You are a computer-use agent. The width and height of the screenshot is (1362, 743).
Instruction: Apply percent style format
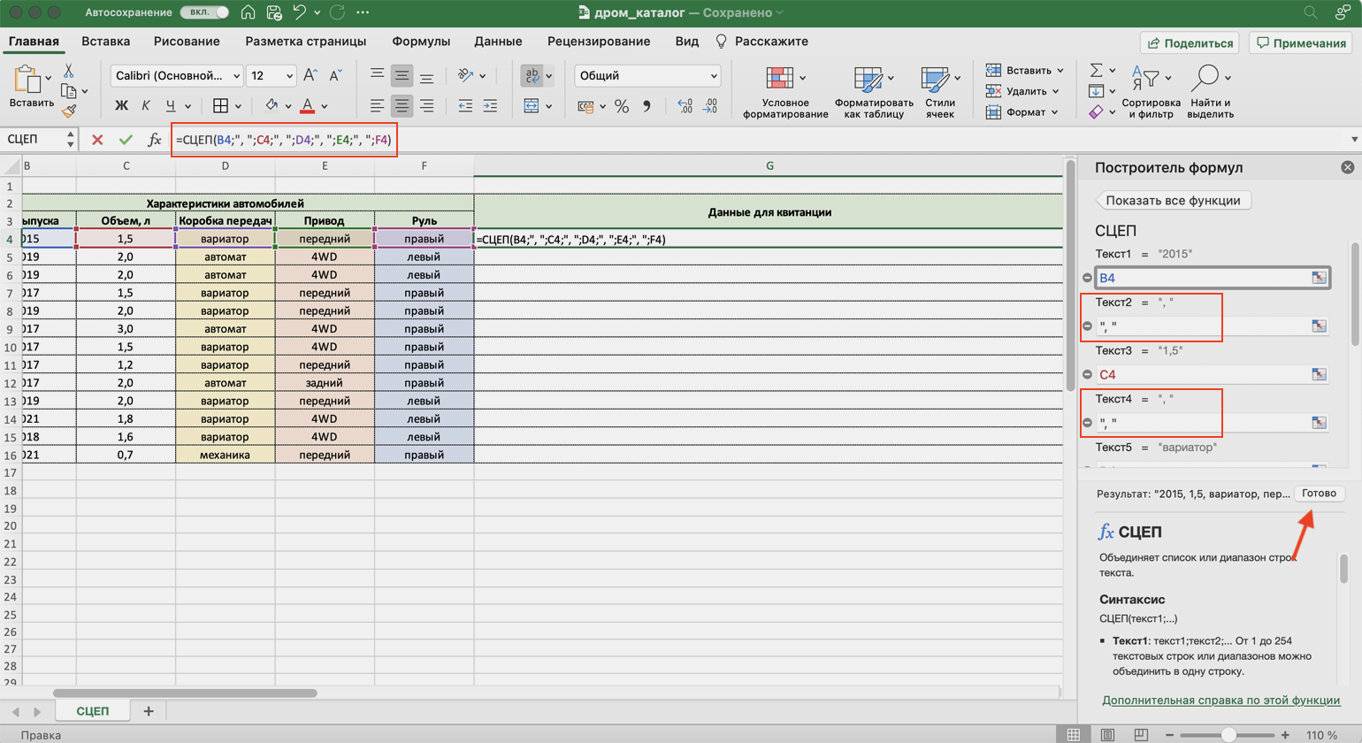pyautogui.click(x=622, y=106)
